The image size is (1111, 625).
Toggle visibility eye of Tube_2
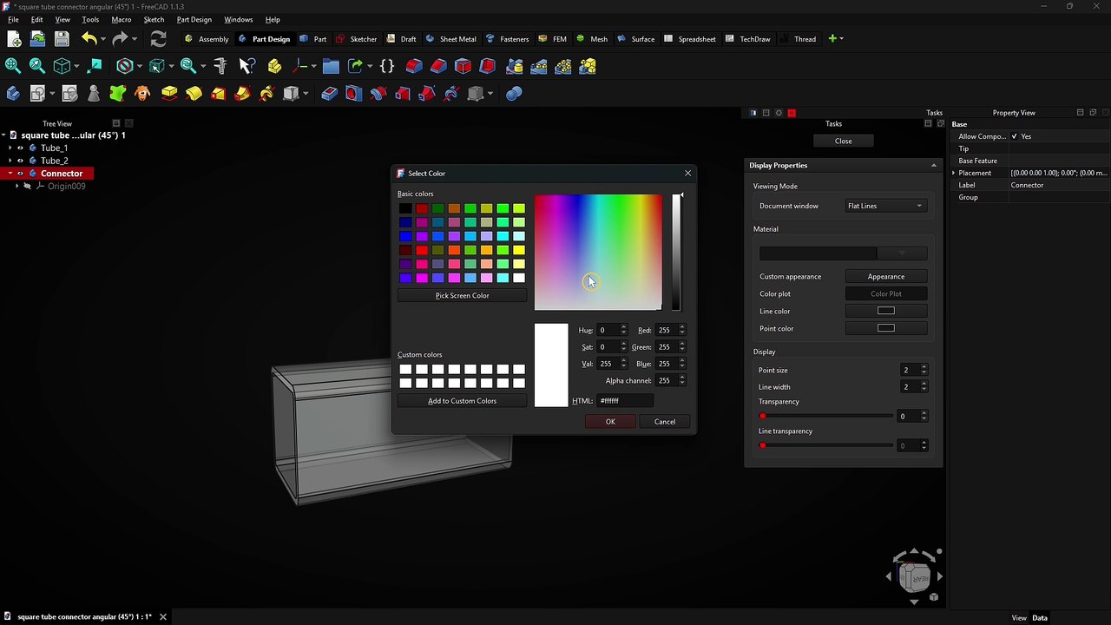[21, 161]
